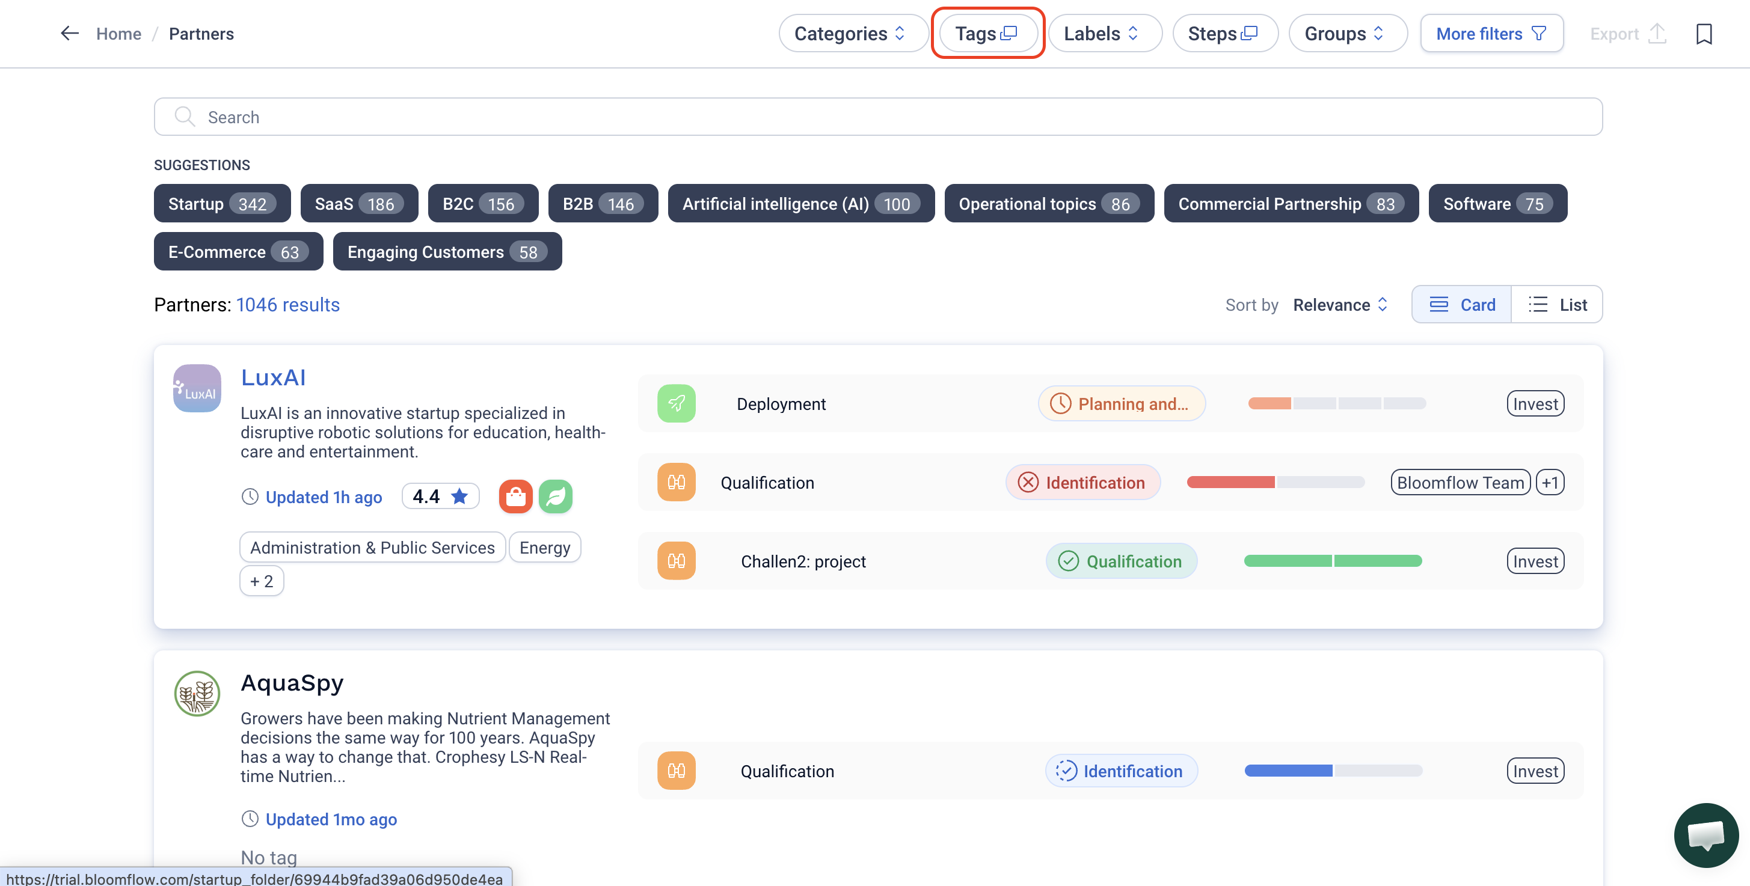Click LuxAI Qualification binoculars icon

coord(676,482)
